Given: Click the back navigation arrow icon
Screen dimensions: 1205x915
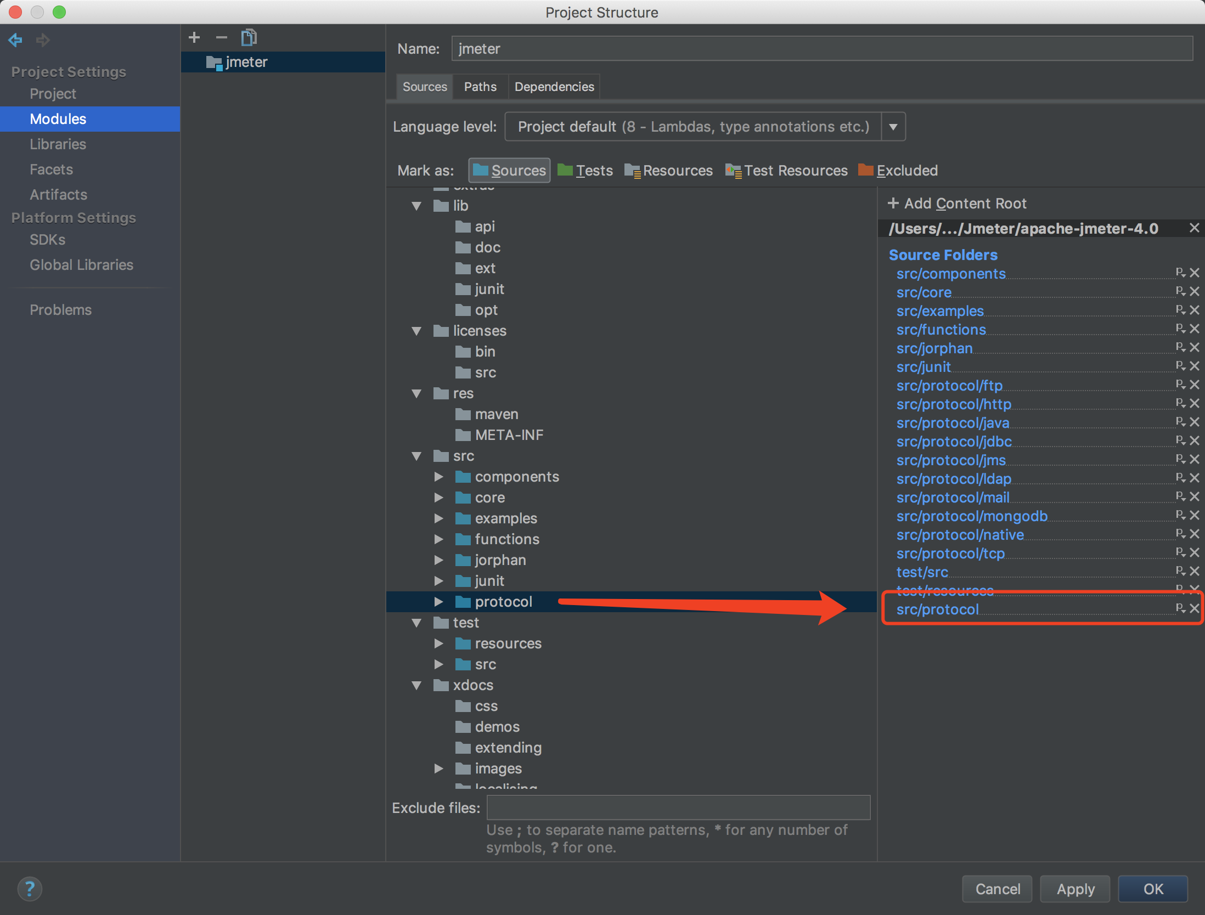Looking at the screenshot, I should pos(15,39).
